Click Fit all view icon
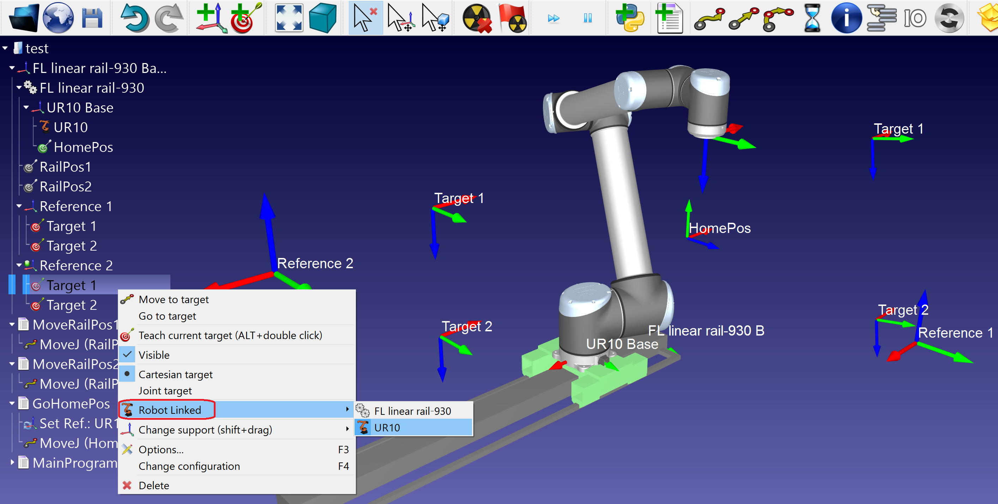This screenshot has height=504, width=998. pos(289,18)
